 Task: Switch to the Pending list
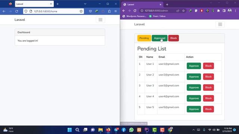(144, 38)
